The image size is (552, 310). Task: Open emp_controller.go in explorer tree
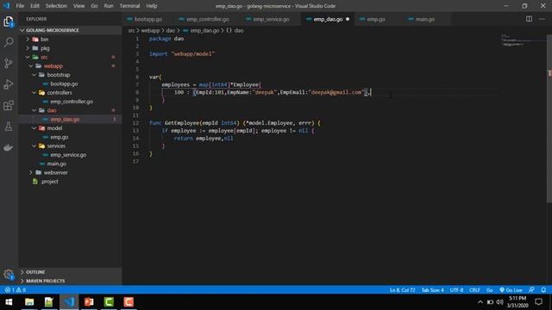coord(72,102)
